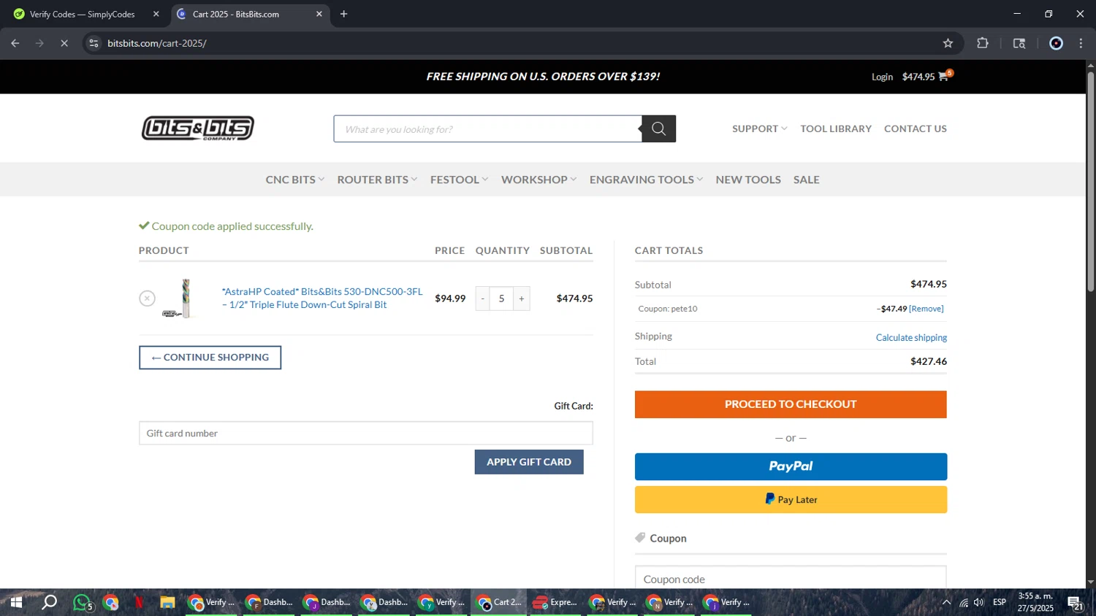Screen dimensions: 1096x616
Task: Expand the SUPPORT menu
Action: (760, 128)
